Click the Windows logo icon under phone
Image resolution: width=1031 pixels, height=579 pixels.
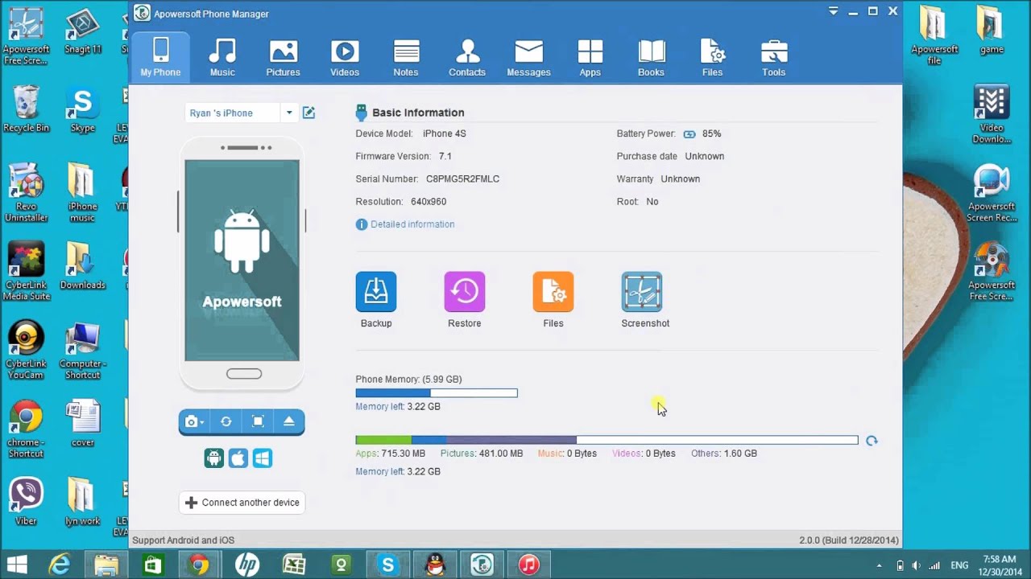[262, 458]
